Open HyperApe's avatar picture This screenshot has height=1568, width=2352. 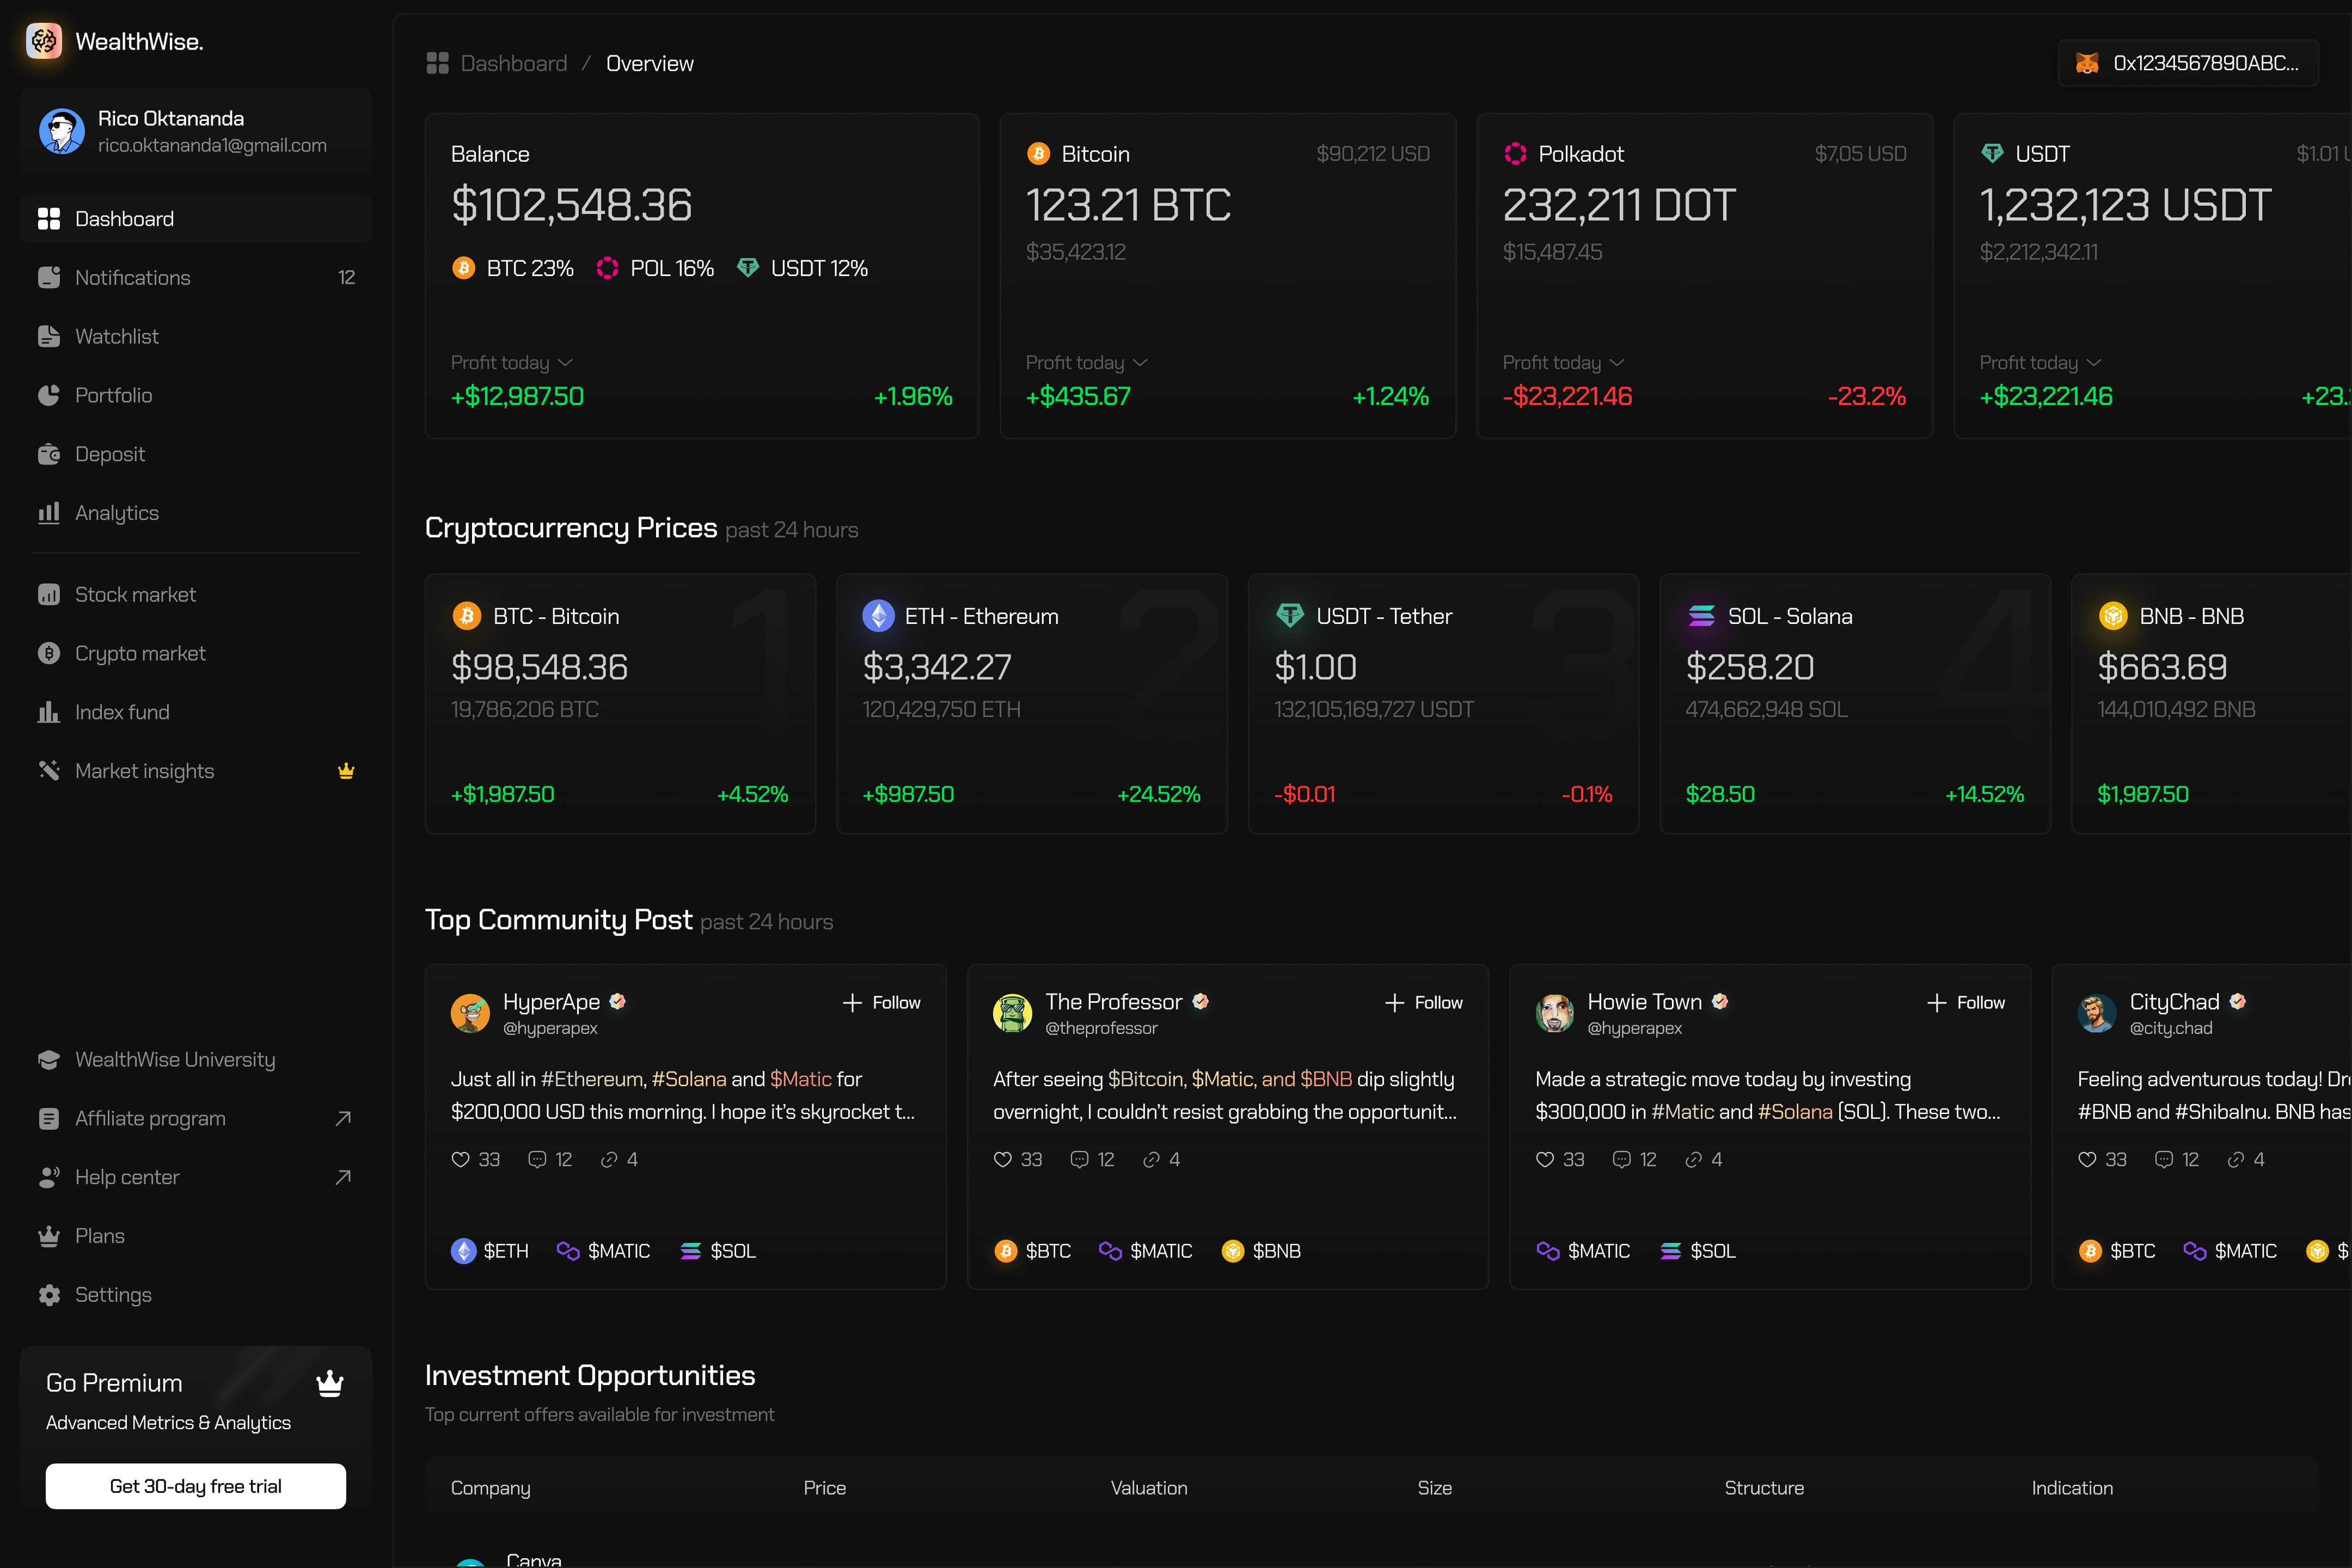[x=470, y=1013]
